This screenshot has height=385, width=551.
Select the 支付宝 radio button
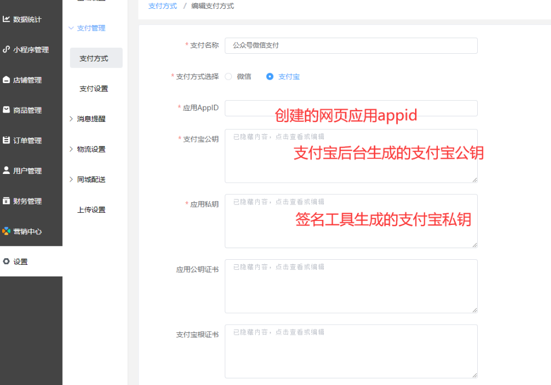(270, 76)
